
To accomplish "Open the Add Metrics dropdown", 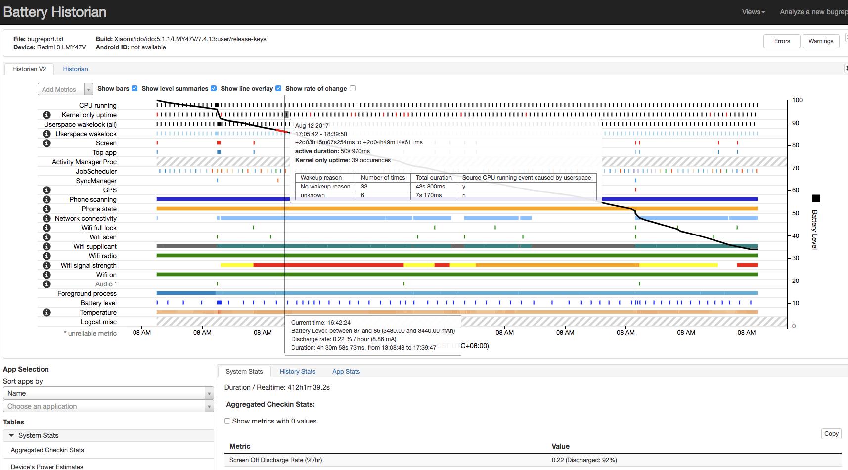I will coord(65,89).
